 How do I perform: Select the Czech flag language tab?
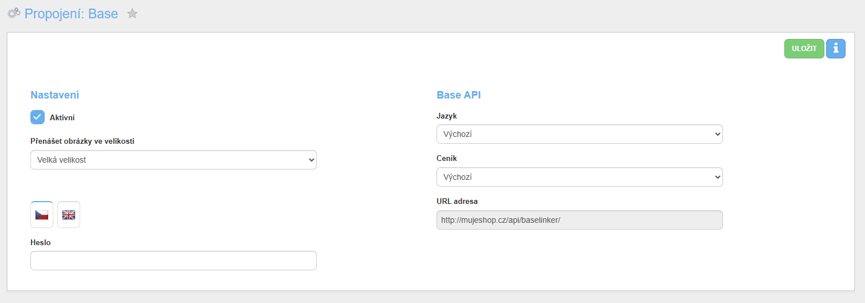(x=42, y=215)
